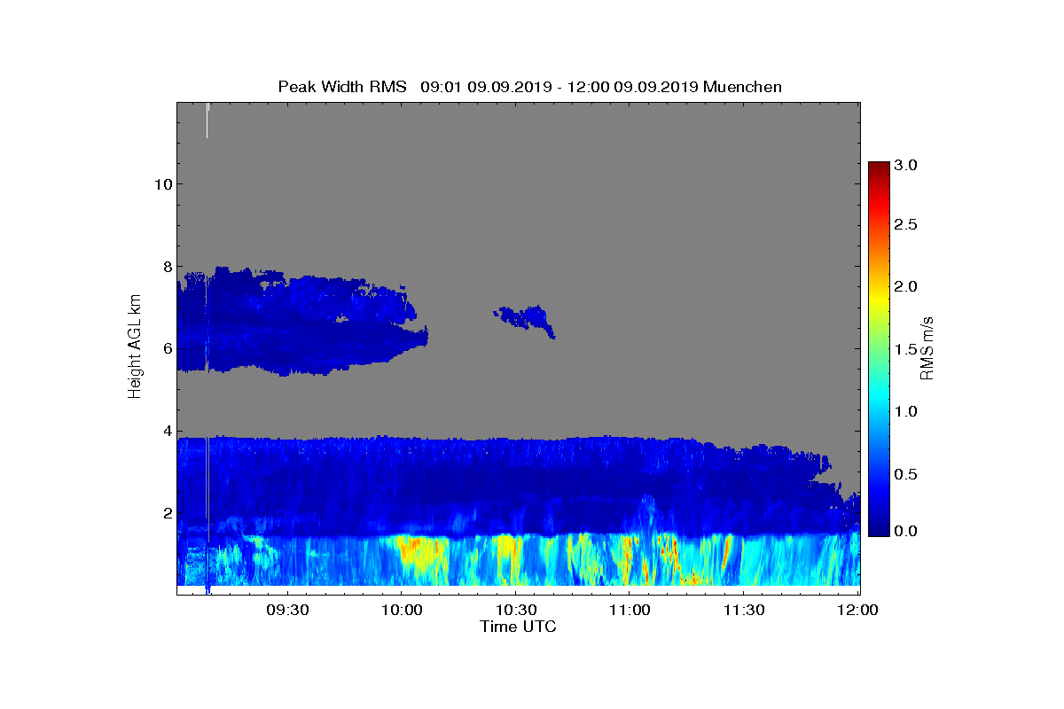Click the yellow band of the colorbar
The width and height of the screenshot is (1064, 709).
click(x=879, y=300)
